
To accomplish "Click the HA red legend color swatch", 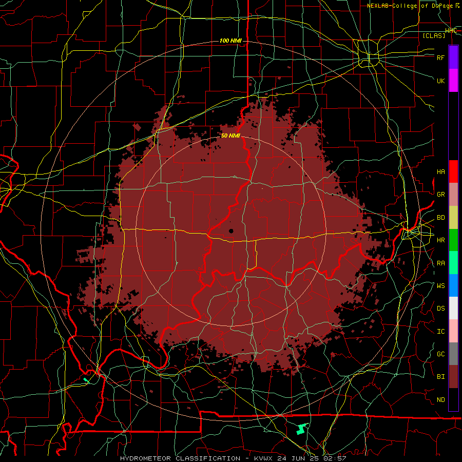I will click(453, 171).
